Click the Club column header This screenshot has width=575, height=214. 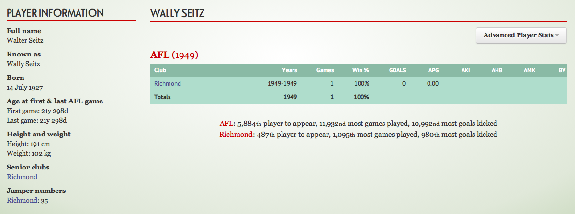(x=160, y=70)
